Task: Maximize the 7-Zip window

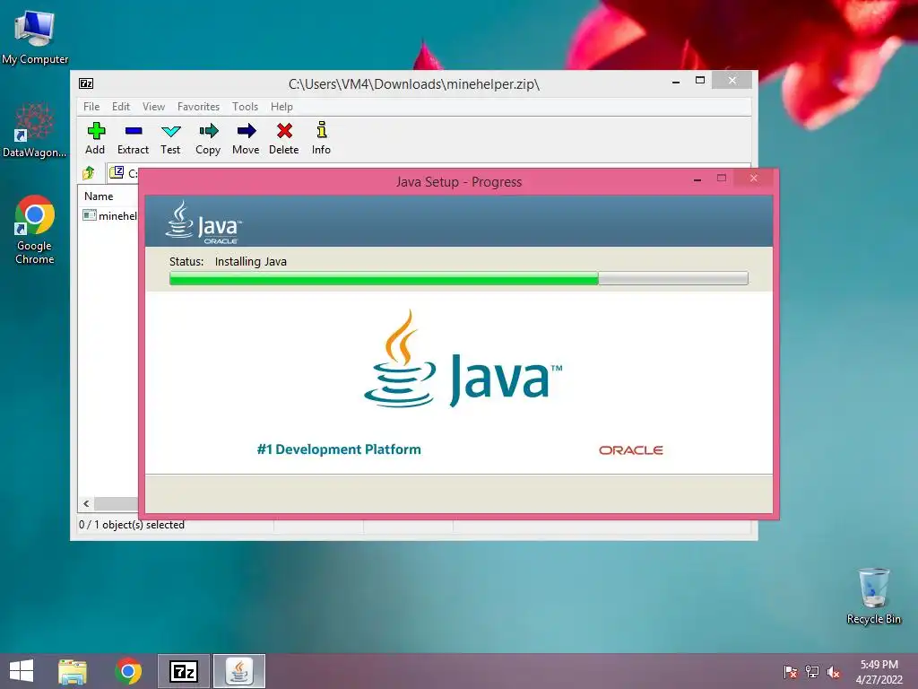Action: (x=699, y=81)
